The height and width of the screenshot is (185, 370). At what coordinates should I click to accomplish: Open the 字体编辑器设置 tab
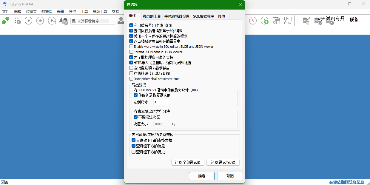click(177, 16)
